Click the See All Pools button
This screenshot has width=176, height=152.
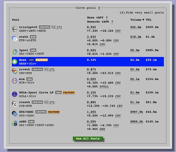(x=88, y=139)
